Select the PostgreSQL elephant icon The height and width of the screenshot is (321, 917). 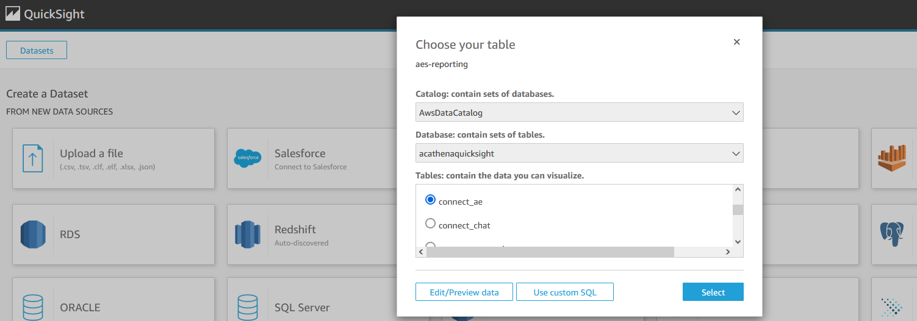[x=891, y=235]
